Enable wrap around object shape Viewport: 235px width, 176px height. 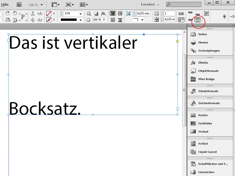113,20
